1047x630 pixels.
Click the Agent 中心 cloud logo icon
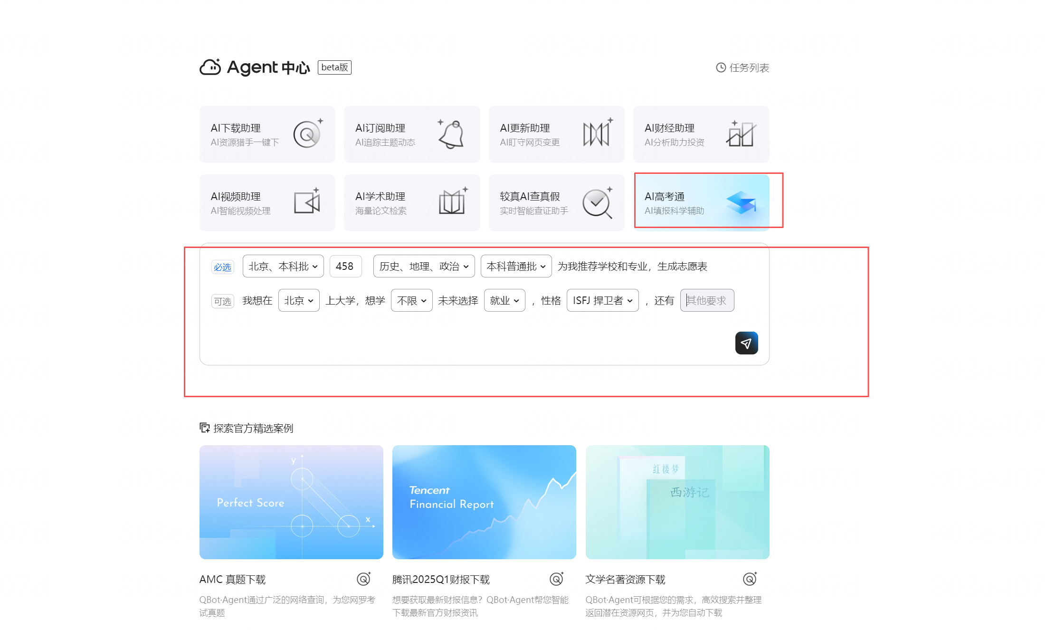210,67
